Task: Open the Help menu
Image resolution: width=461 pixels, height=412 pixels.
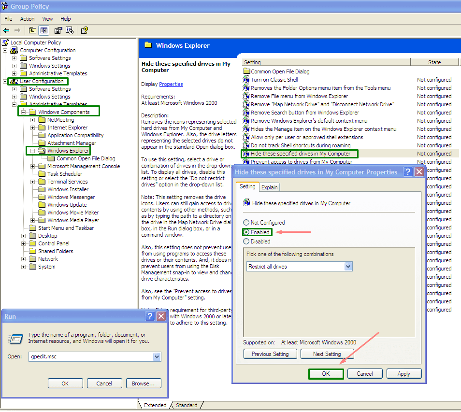Action: (x=66, y=19)
